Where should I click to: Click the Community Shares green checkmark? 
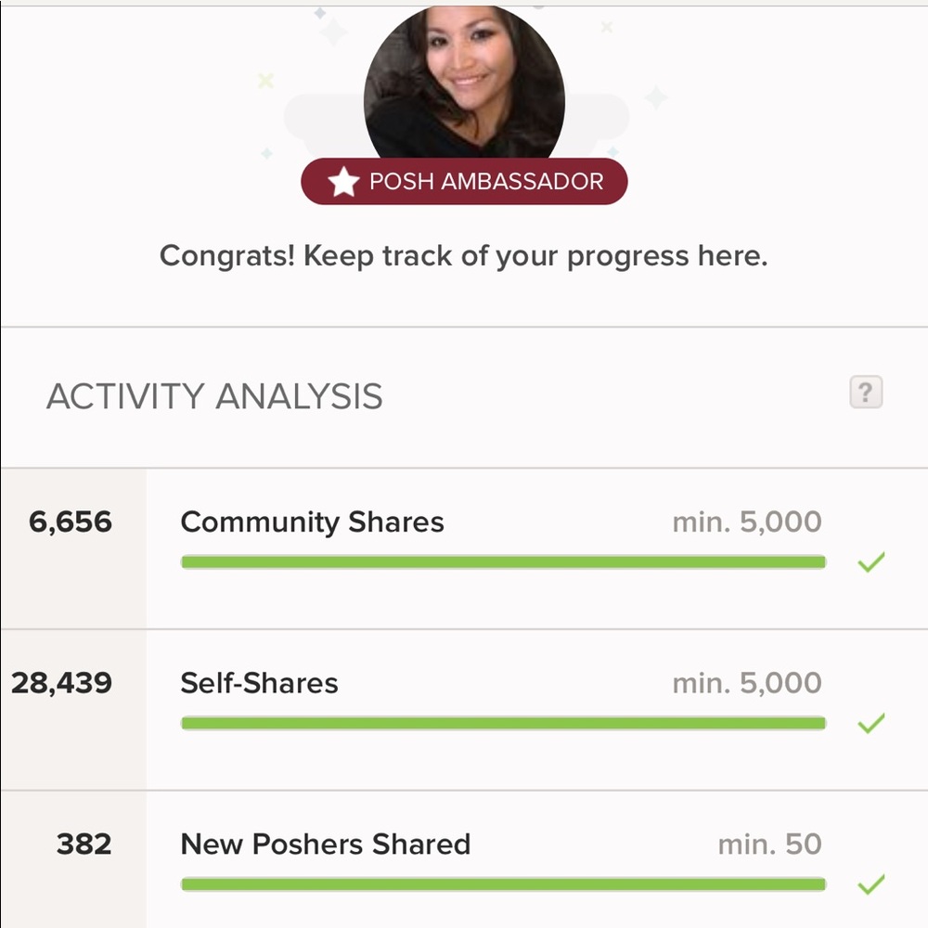pyautogui.click(x=870, y=562)
